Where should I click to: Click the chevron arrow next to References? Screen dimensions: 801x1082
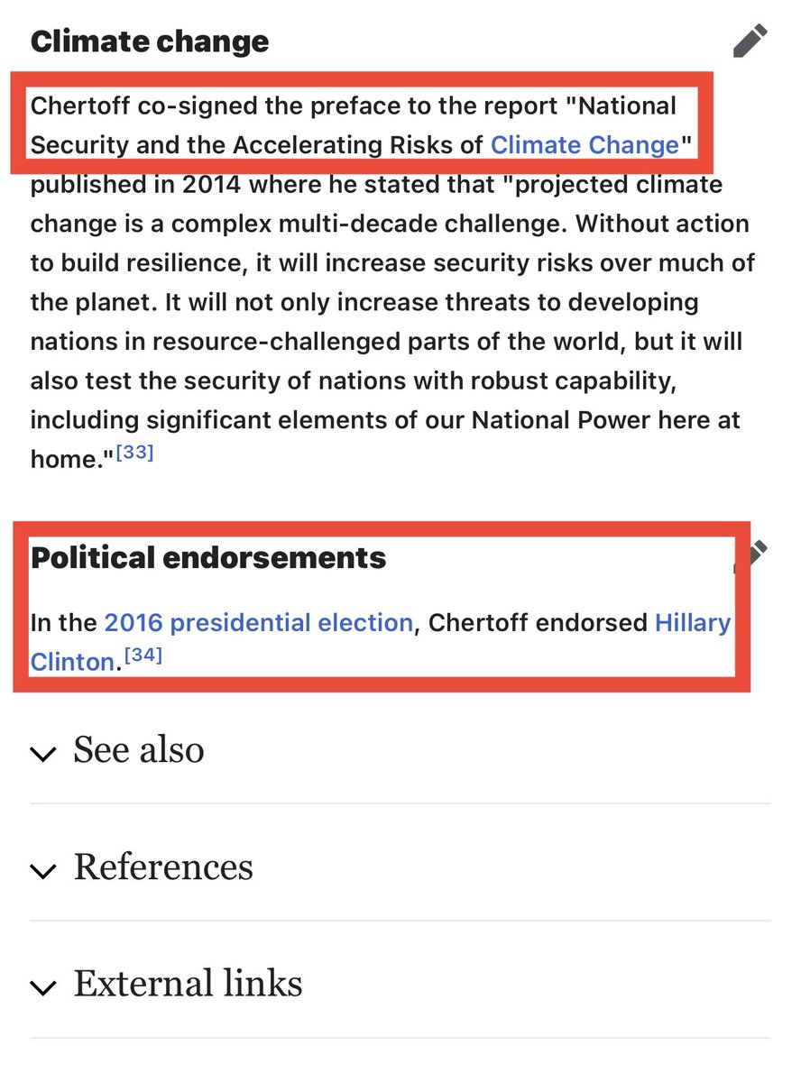42,870
